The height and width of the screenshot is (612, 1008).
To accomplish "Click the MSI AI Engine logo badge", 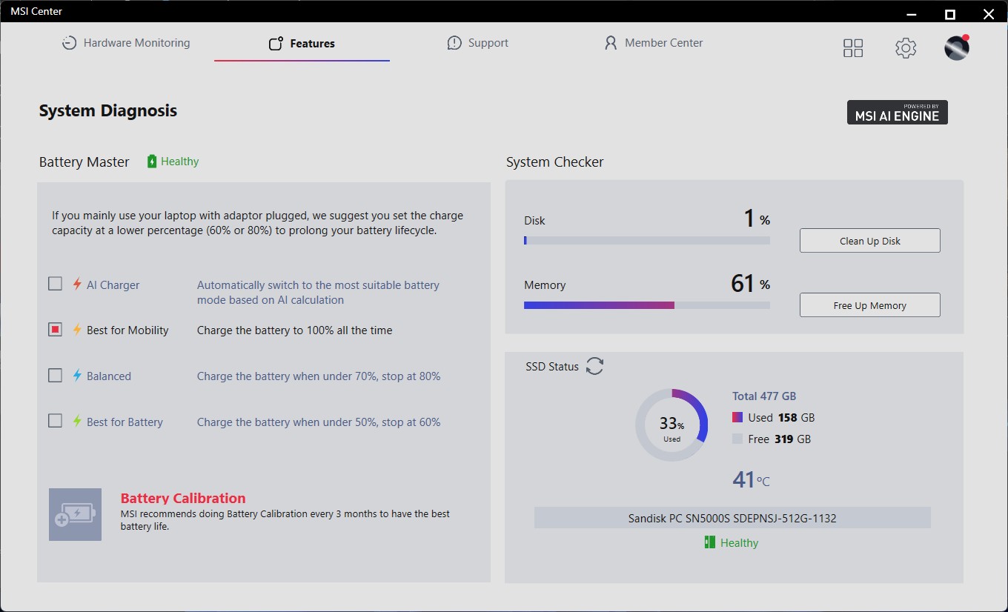I will 897,113.
